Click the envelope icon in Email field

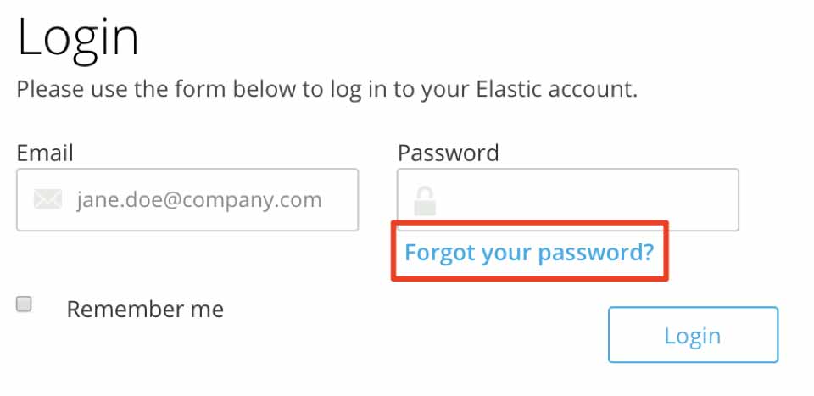click(47, 199)
